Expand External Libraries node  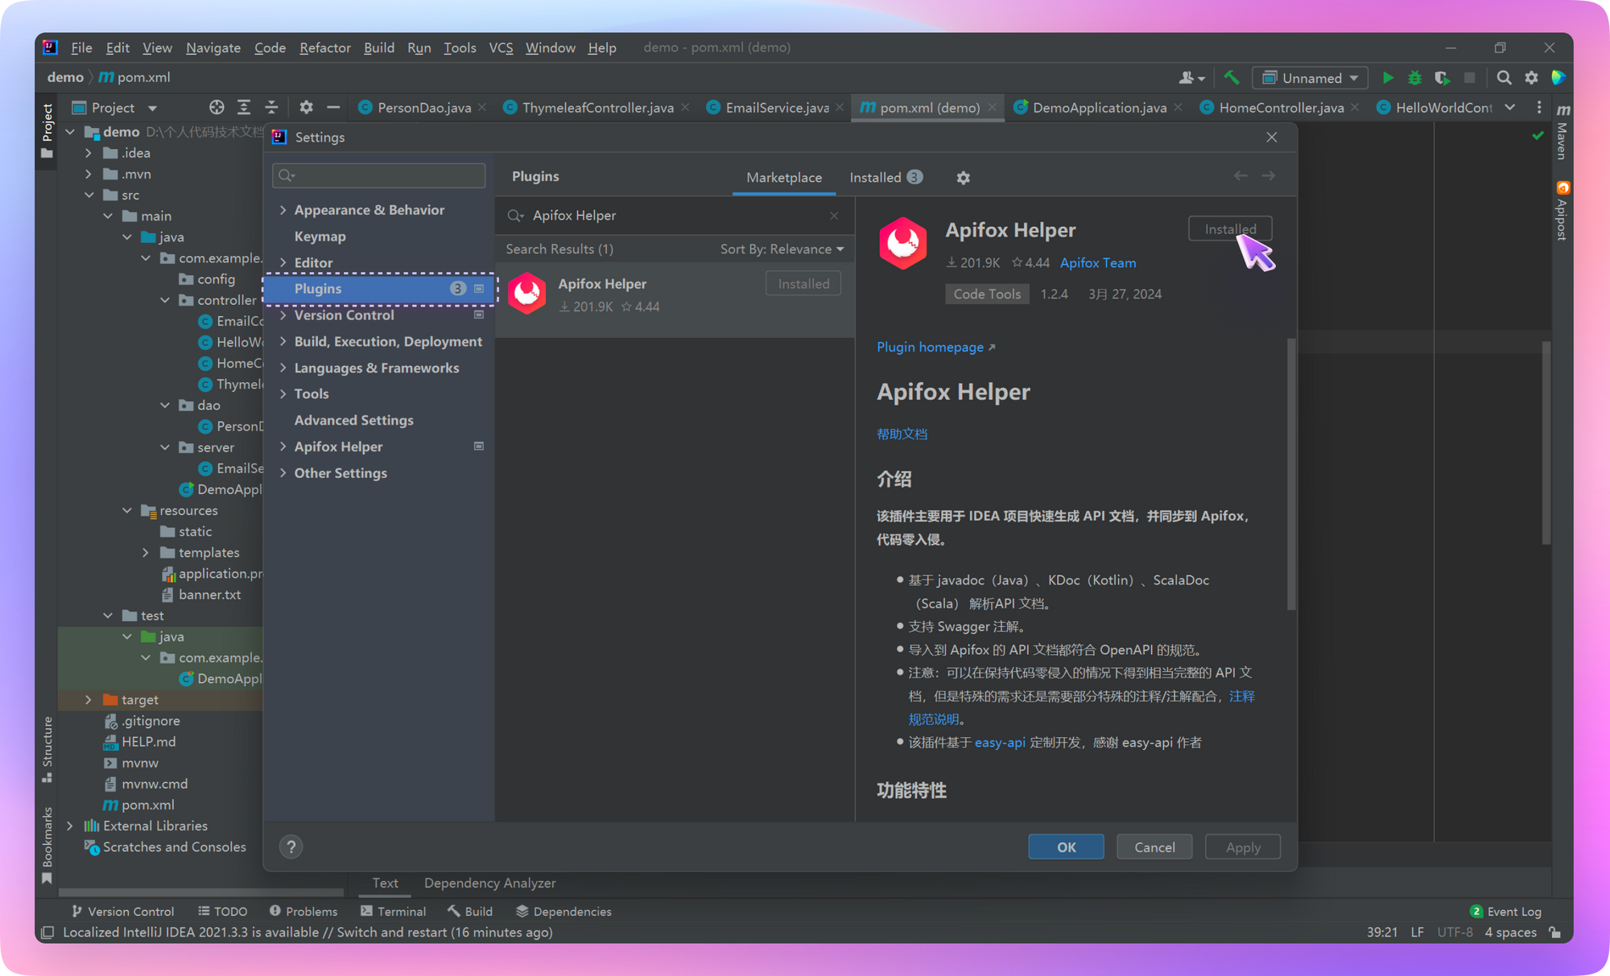[70, 826]
